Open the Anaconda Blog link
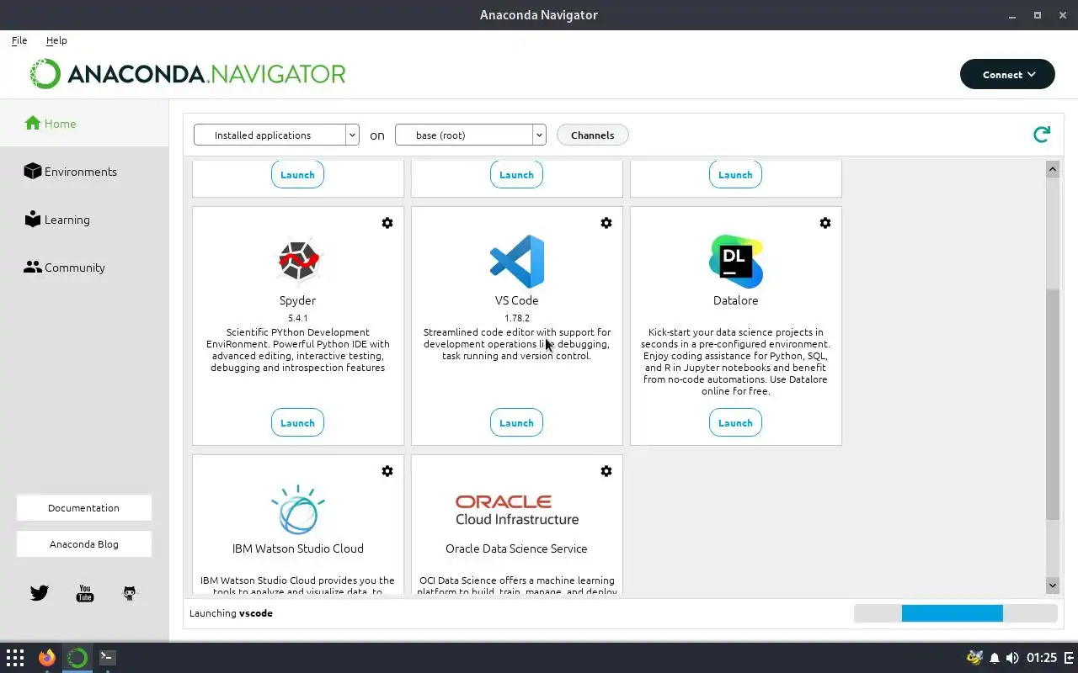1078x673 pixels. click(84, 544)
